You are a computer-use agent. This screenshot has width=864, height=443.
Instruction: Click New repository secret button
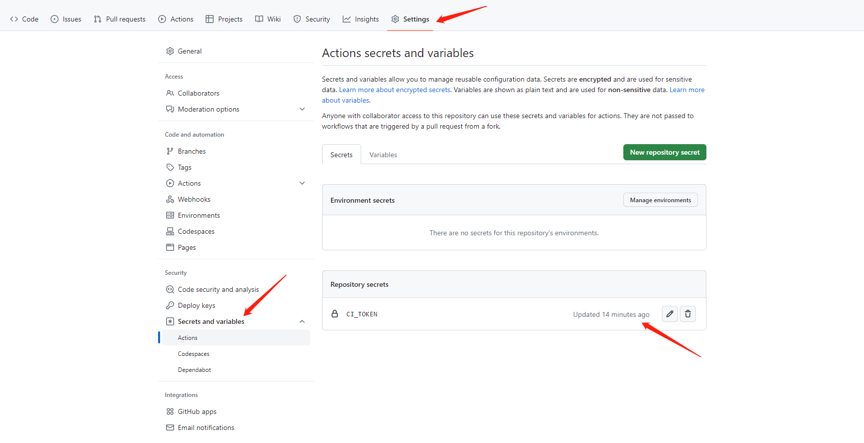tap(664, 152)
